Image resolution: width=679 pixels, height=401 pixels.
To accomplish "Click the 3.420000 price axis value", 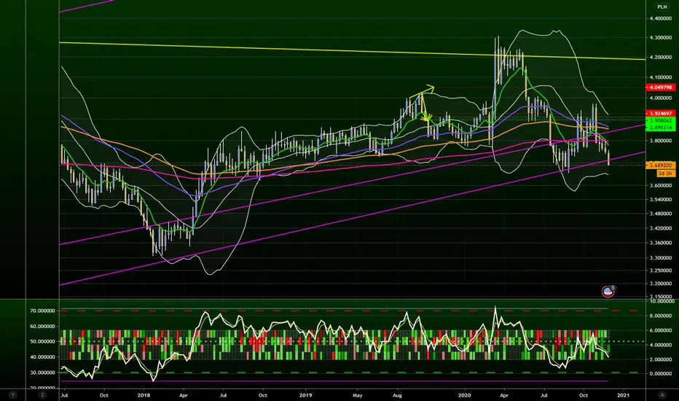I will point(660,228).
